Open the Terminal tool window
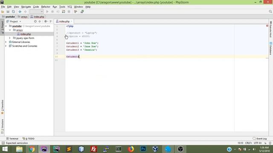Screen dimensions: 273x153 coord(12,139)
